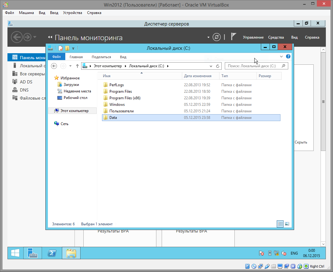Click VirtualBox shared folders status icon
Viewport: 333px width, 272px height.
point(274,266)
